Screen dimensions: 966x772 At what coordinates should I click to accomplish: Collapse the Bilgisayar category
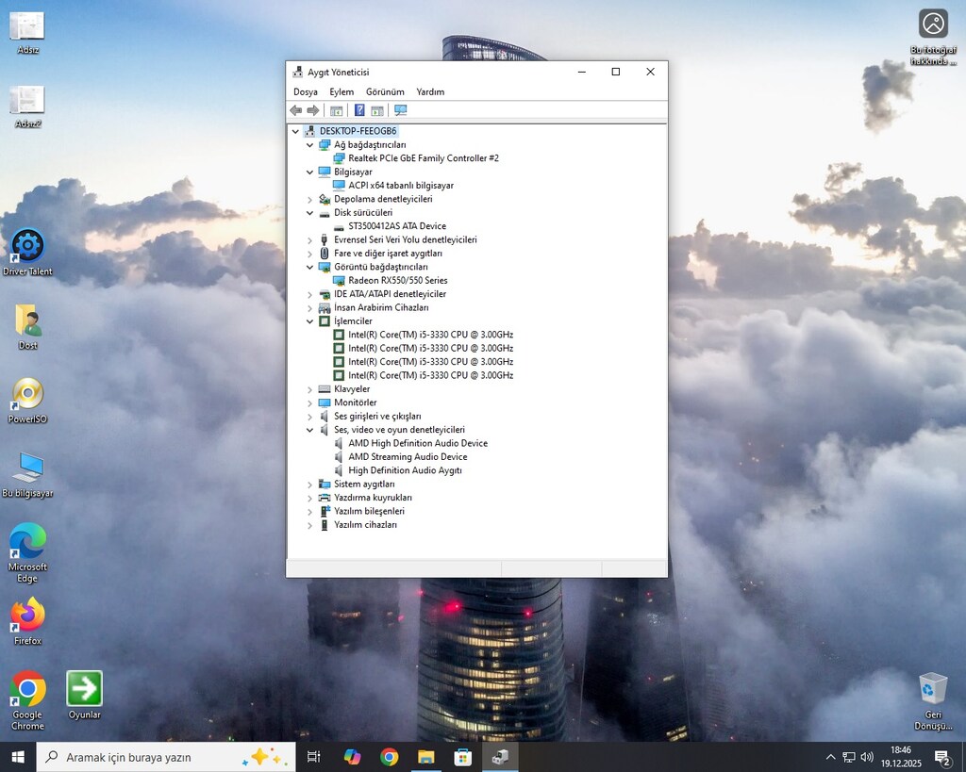click(309, 172)
